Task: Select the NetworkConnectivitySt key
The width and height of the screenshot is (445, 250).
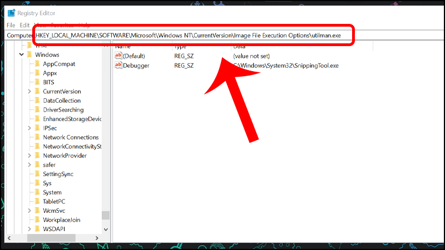Action: (72, 147)
